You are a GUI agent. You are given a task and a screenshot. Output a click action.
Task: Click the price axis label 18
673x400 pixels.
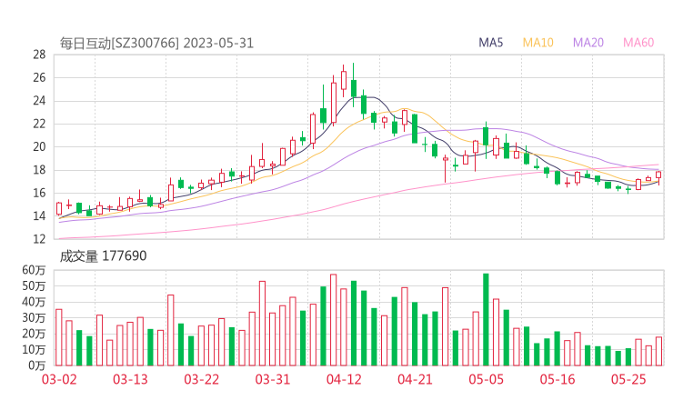click(x=39, y=170)
